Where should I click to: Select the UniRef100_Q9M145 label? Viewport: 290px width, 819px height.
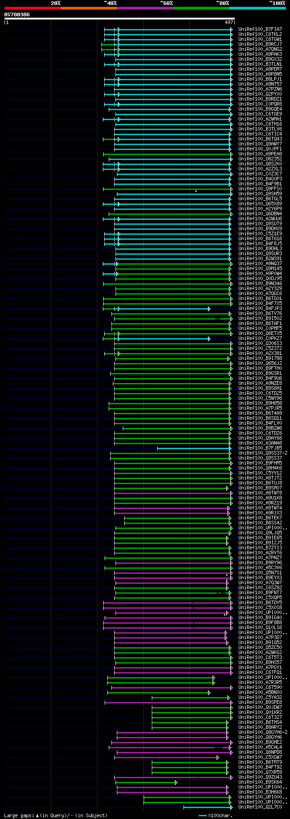click(260, 269)
